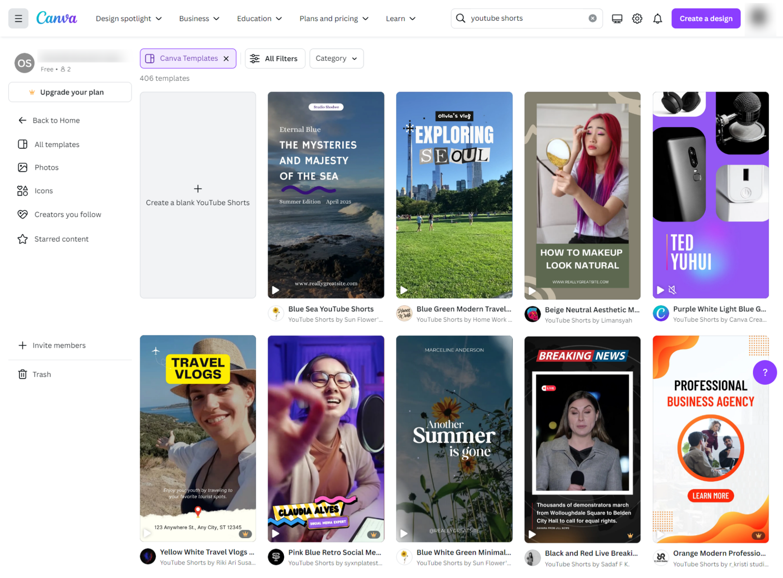Open the hamburger menu

point(18,18)
